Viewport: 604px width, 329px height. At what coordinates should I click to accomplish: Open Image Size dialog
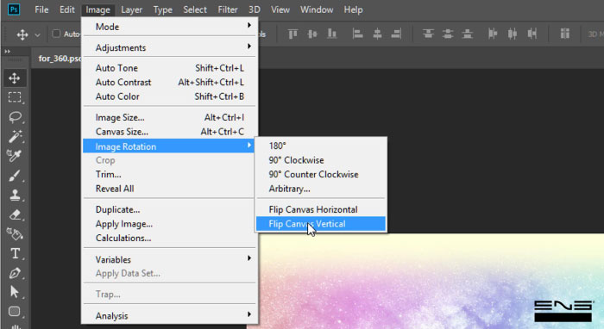pos(169,117)
